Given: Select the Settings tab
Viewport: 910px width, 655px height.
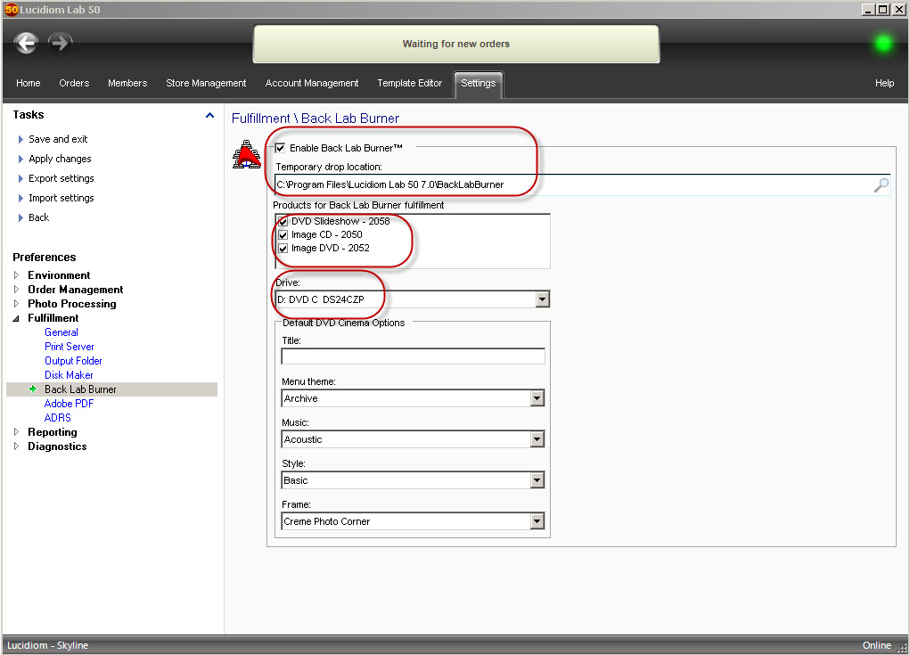Looking at the screenshot, I should click(x=479, y=84).
